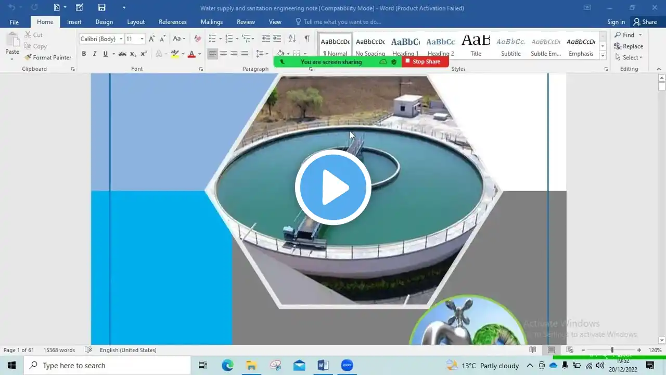Viewport: 666px width, 375px height.
Task: Switch to the Layout tab
Action: (136, 22)
